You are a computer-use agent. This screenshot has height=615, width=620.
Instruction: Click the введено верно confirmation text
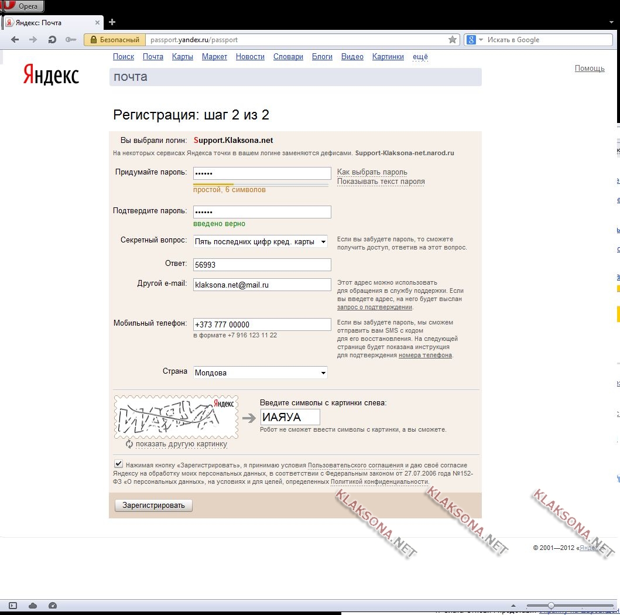pos(219,224)
